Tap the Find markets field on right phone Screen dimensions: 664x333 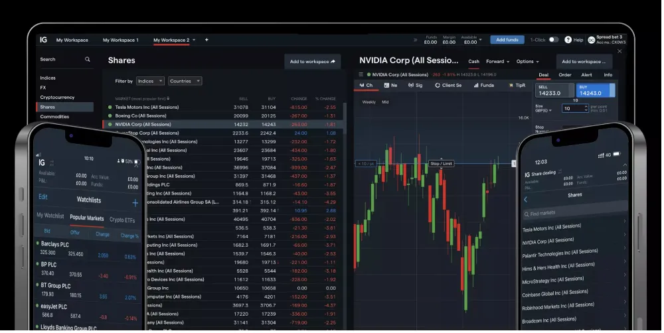pos(576,210)
